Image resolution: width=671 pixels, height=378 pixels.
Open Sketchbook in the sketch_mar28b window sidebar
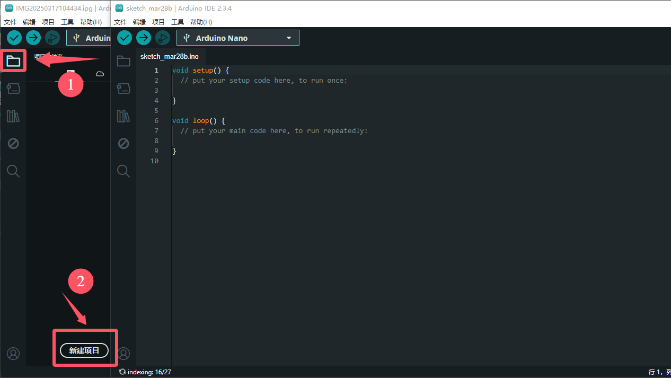pos(123,61)
